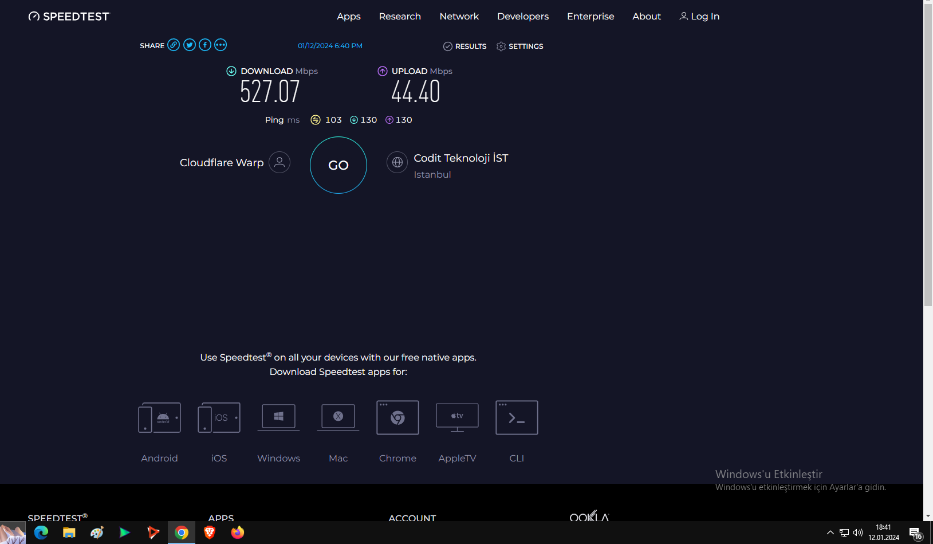This screenshot has width=933, height=544.
Task: Open the Apps menu item
Action: tap(349, 17)
